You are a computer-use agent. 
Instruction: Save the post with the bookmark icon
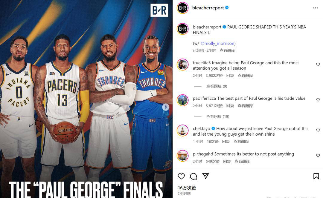coord(316,176)
